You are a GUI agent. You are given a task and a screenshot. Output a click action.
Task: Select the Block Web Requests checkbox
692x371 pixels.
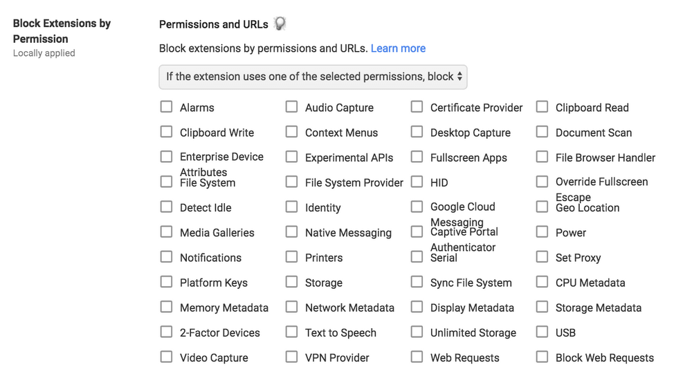(x=542, y=357)
